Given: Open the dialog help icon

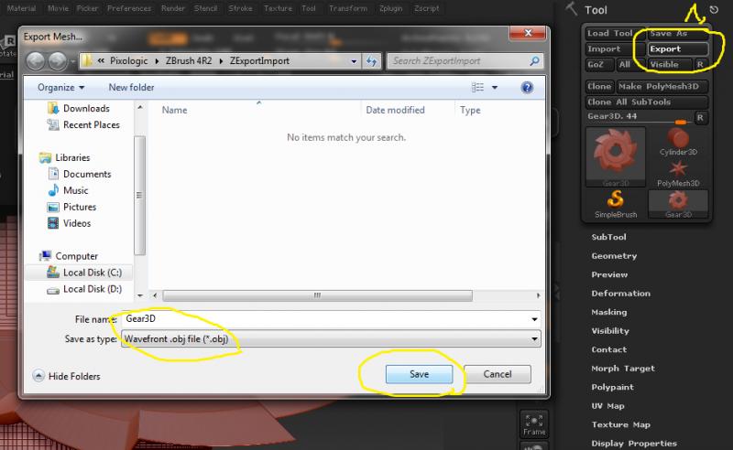Looking at the screenshot, I should pyautogui.click(x=527, y=87).
